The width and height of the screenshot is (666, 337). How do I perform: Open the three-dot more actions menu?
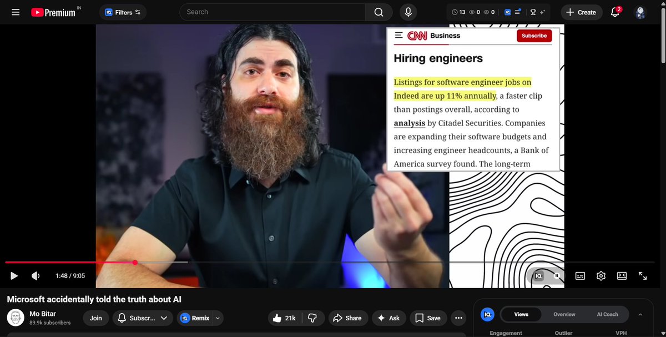458,318
